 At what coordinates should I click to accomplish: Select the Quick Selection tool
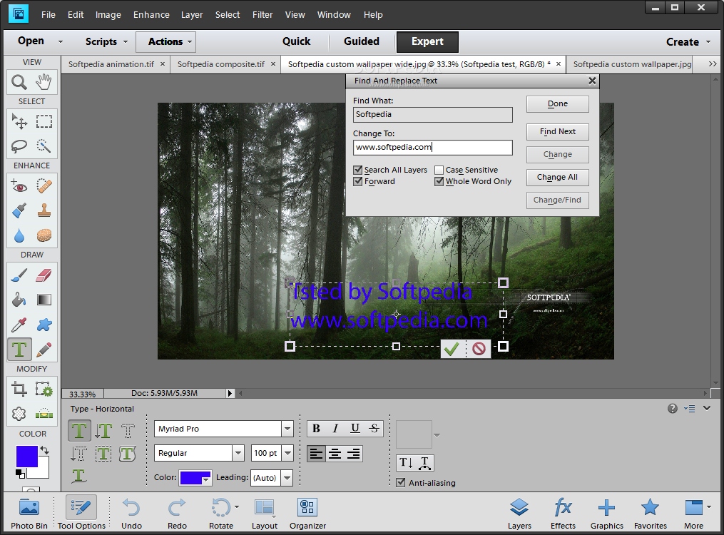(44, 146)
